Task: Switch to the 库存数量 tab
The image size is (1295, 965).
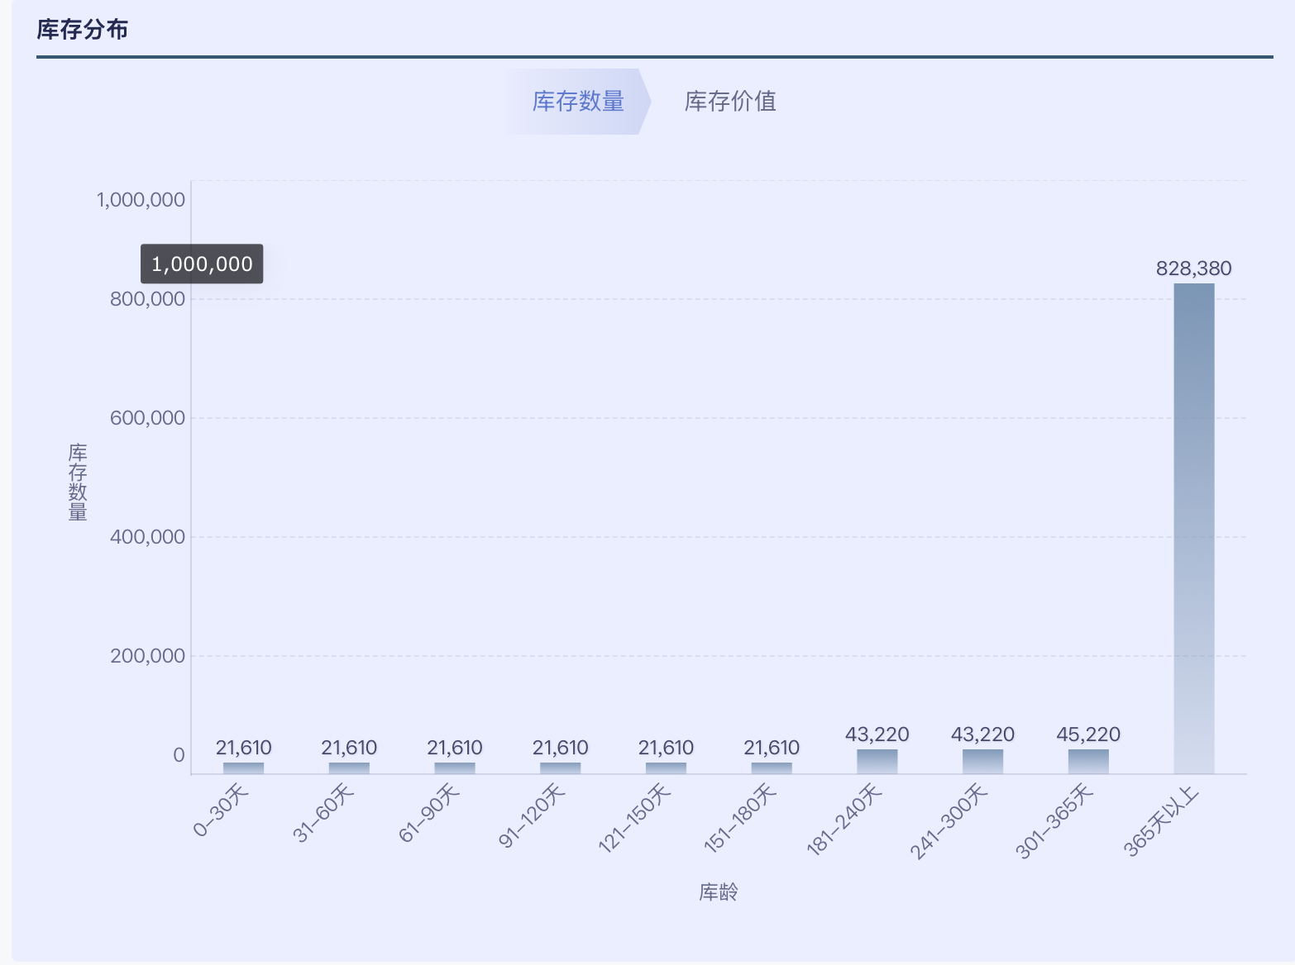Action: 577,102
